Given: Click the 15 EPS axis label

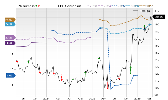Looking at the screenshot, I should pos(12,54).
